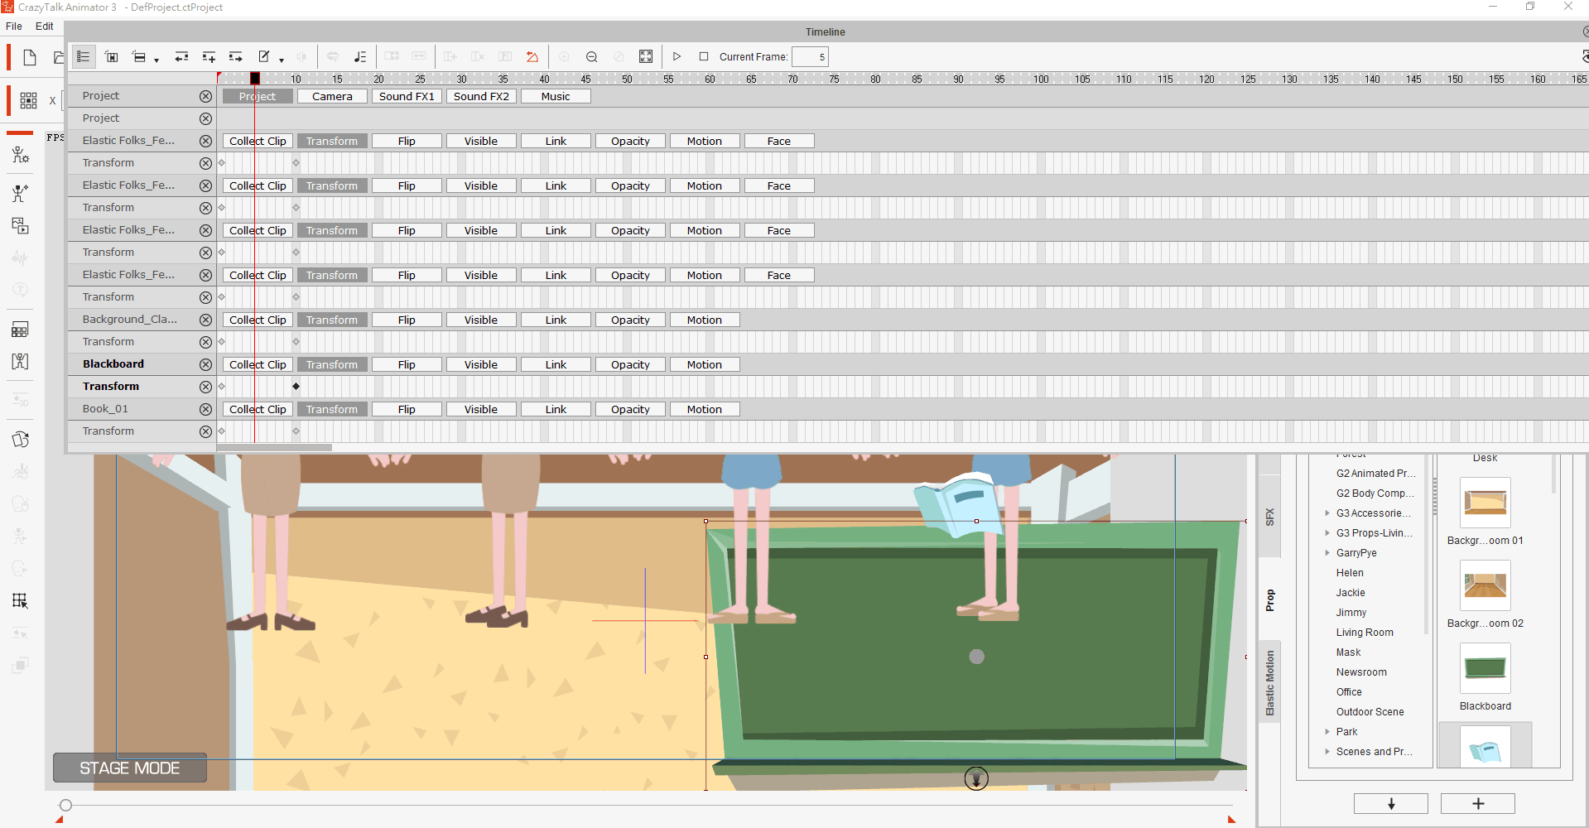
Task: Click the Current Frame input field
Action: [810, 56]
